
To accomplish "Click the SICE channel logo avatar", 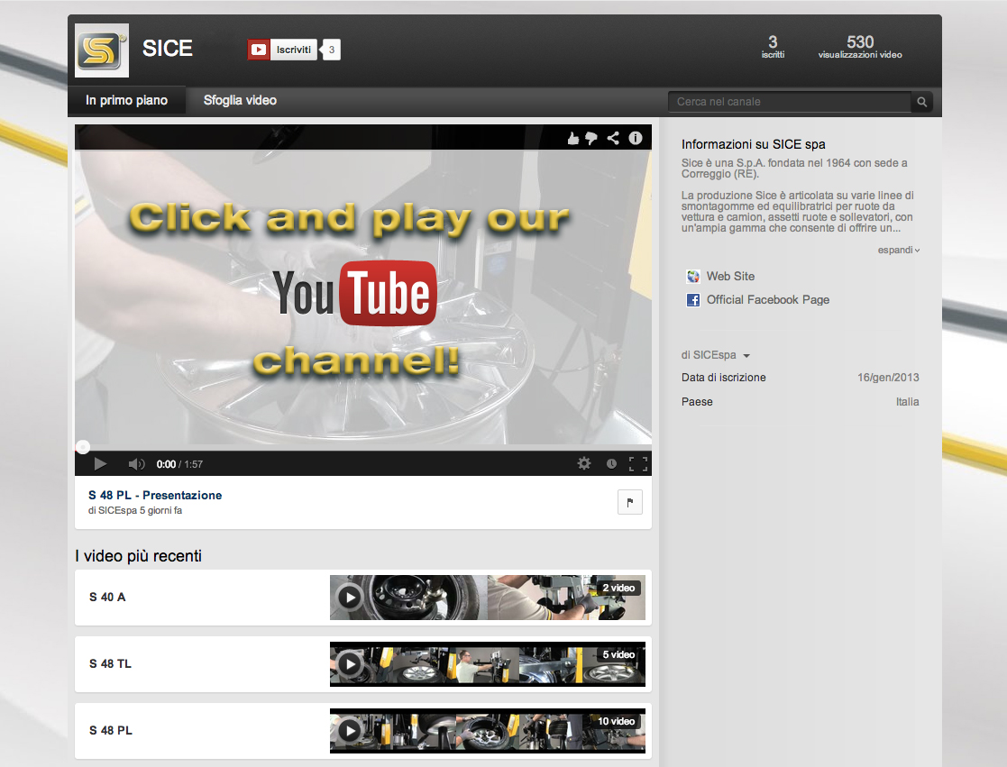I will point(102,50).
